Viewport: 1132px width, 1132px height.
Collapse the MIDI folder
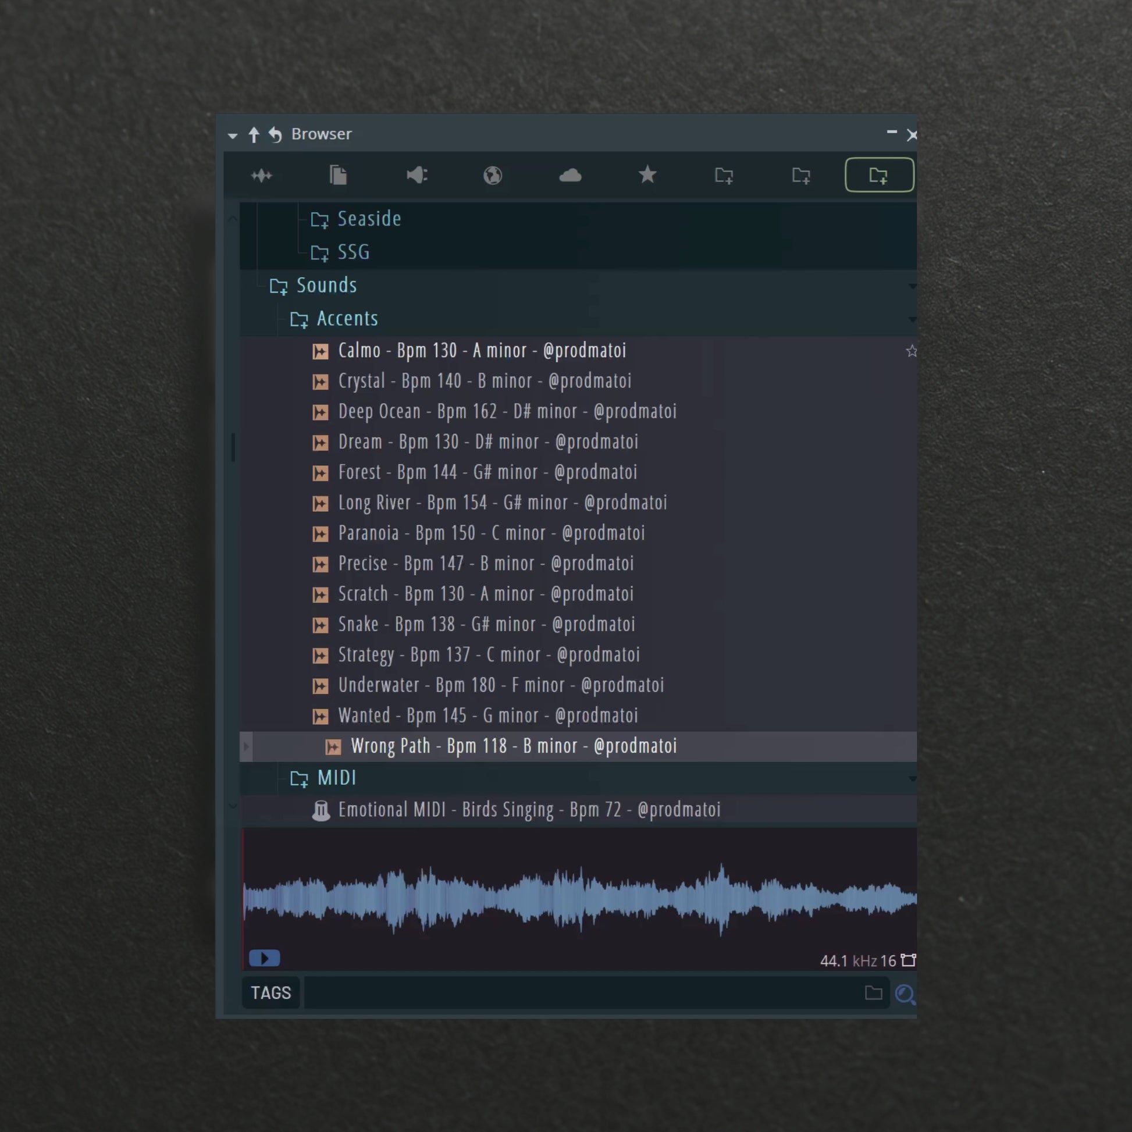[x=336, y=778]
